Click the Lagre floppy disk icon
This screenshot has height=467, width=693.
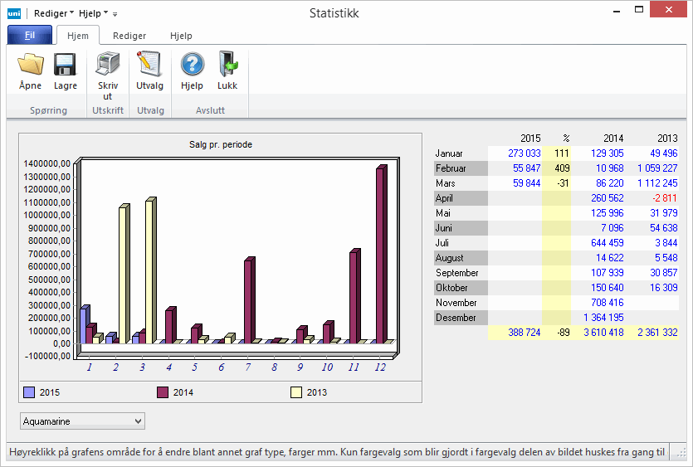(x=66, y=66)
